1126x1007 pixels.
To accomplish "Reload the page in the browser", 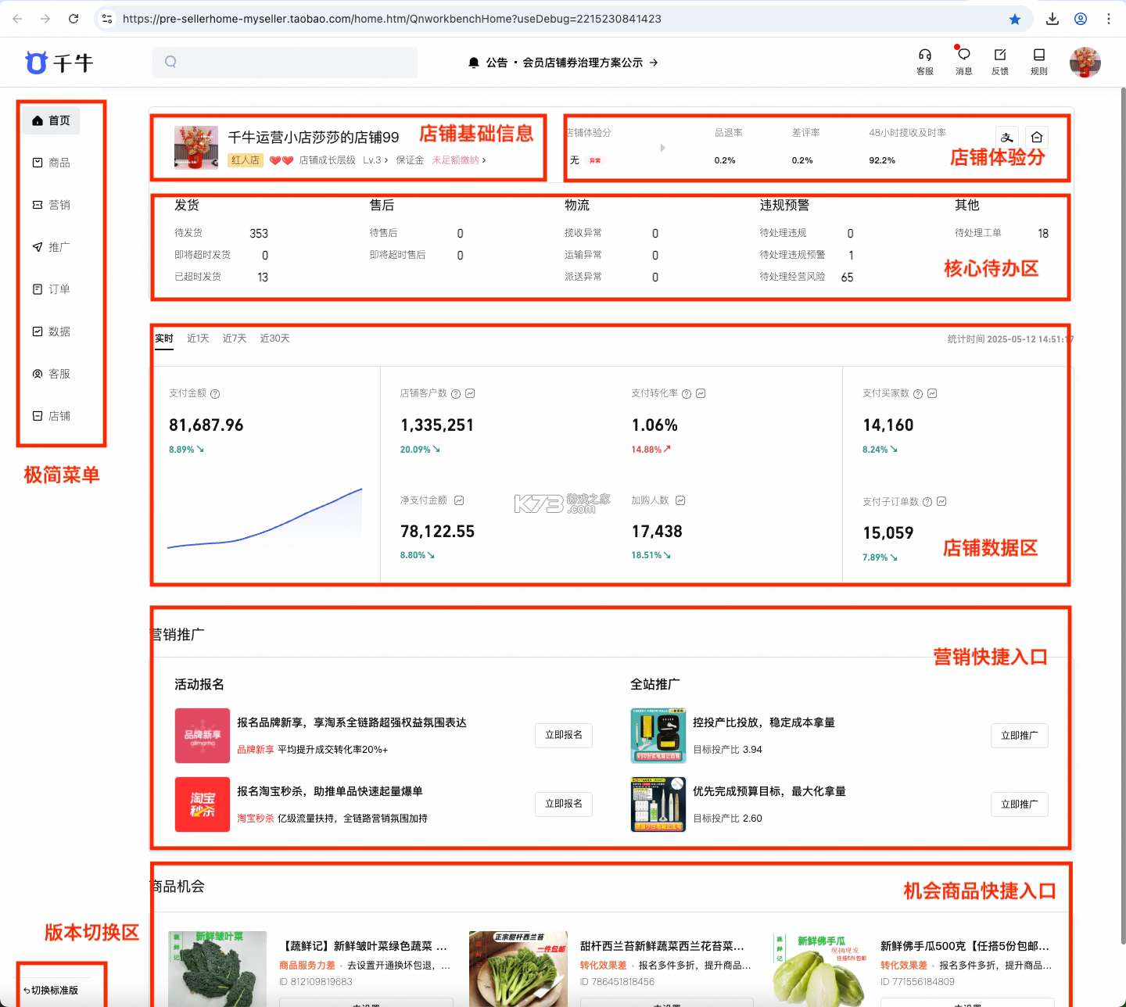I will coord(74,19).
